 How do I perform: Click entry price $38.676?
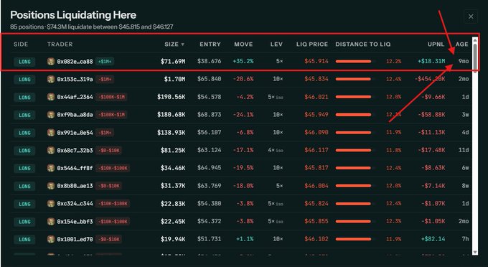209,62
